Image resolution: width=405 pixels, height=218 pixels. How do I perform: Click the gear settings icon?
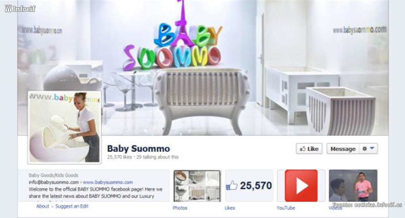tap(364, 149)
